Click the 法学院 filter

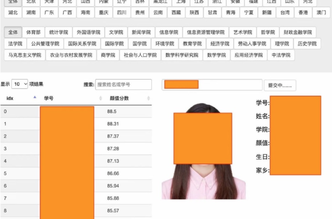(x=15, y=43)
